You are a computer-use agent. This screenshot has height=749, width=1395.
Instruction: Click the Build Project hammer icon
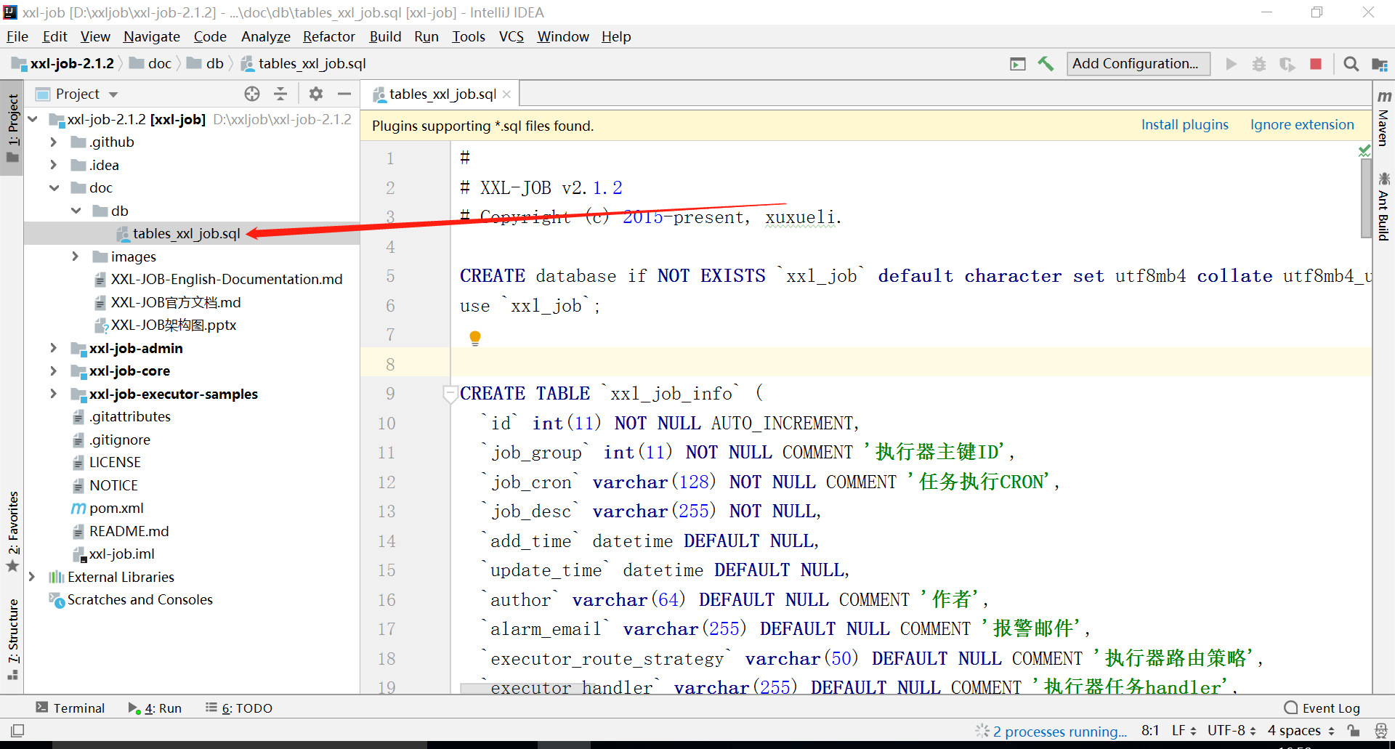tap(1046, 64)
